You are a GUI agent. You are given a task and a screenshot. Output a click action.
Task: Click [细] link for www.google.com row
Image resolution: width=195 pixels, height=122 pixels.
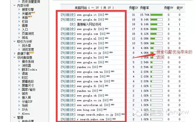click(68, 34)
